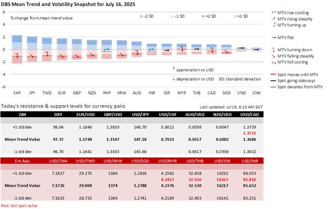Click the MTV rise cooling legend arrow icon
This screenshot has height=209, width=335.
coord(274,13)
